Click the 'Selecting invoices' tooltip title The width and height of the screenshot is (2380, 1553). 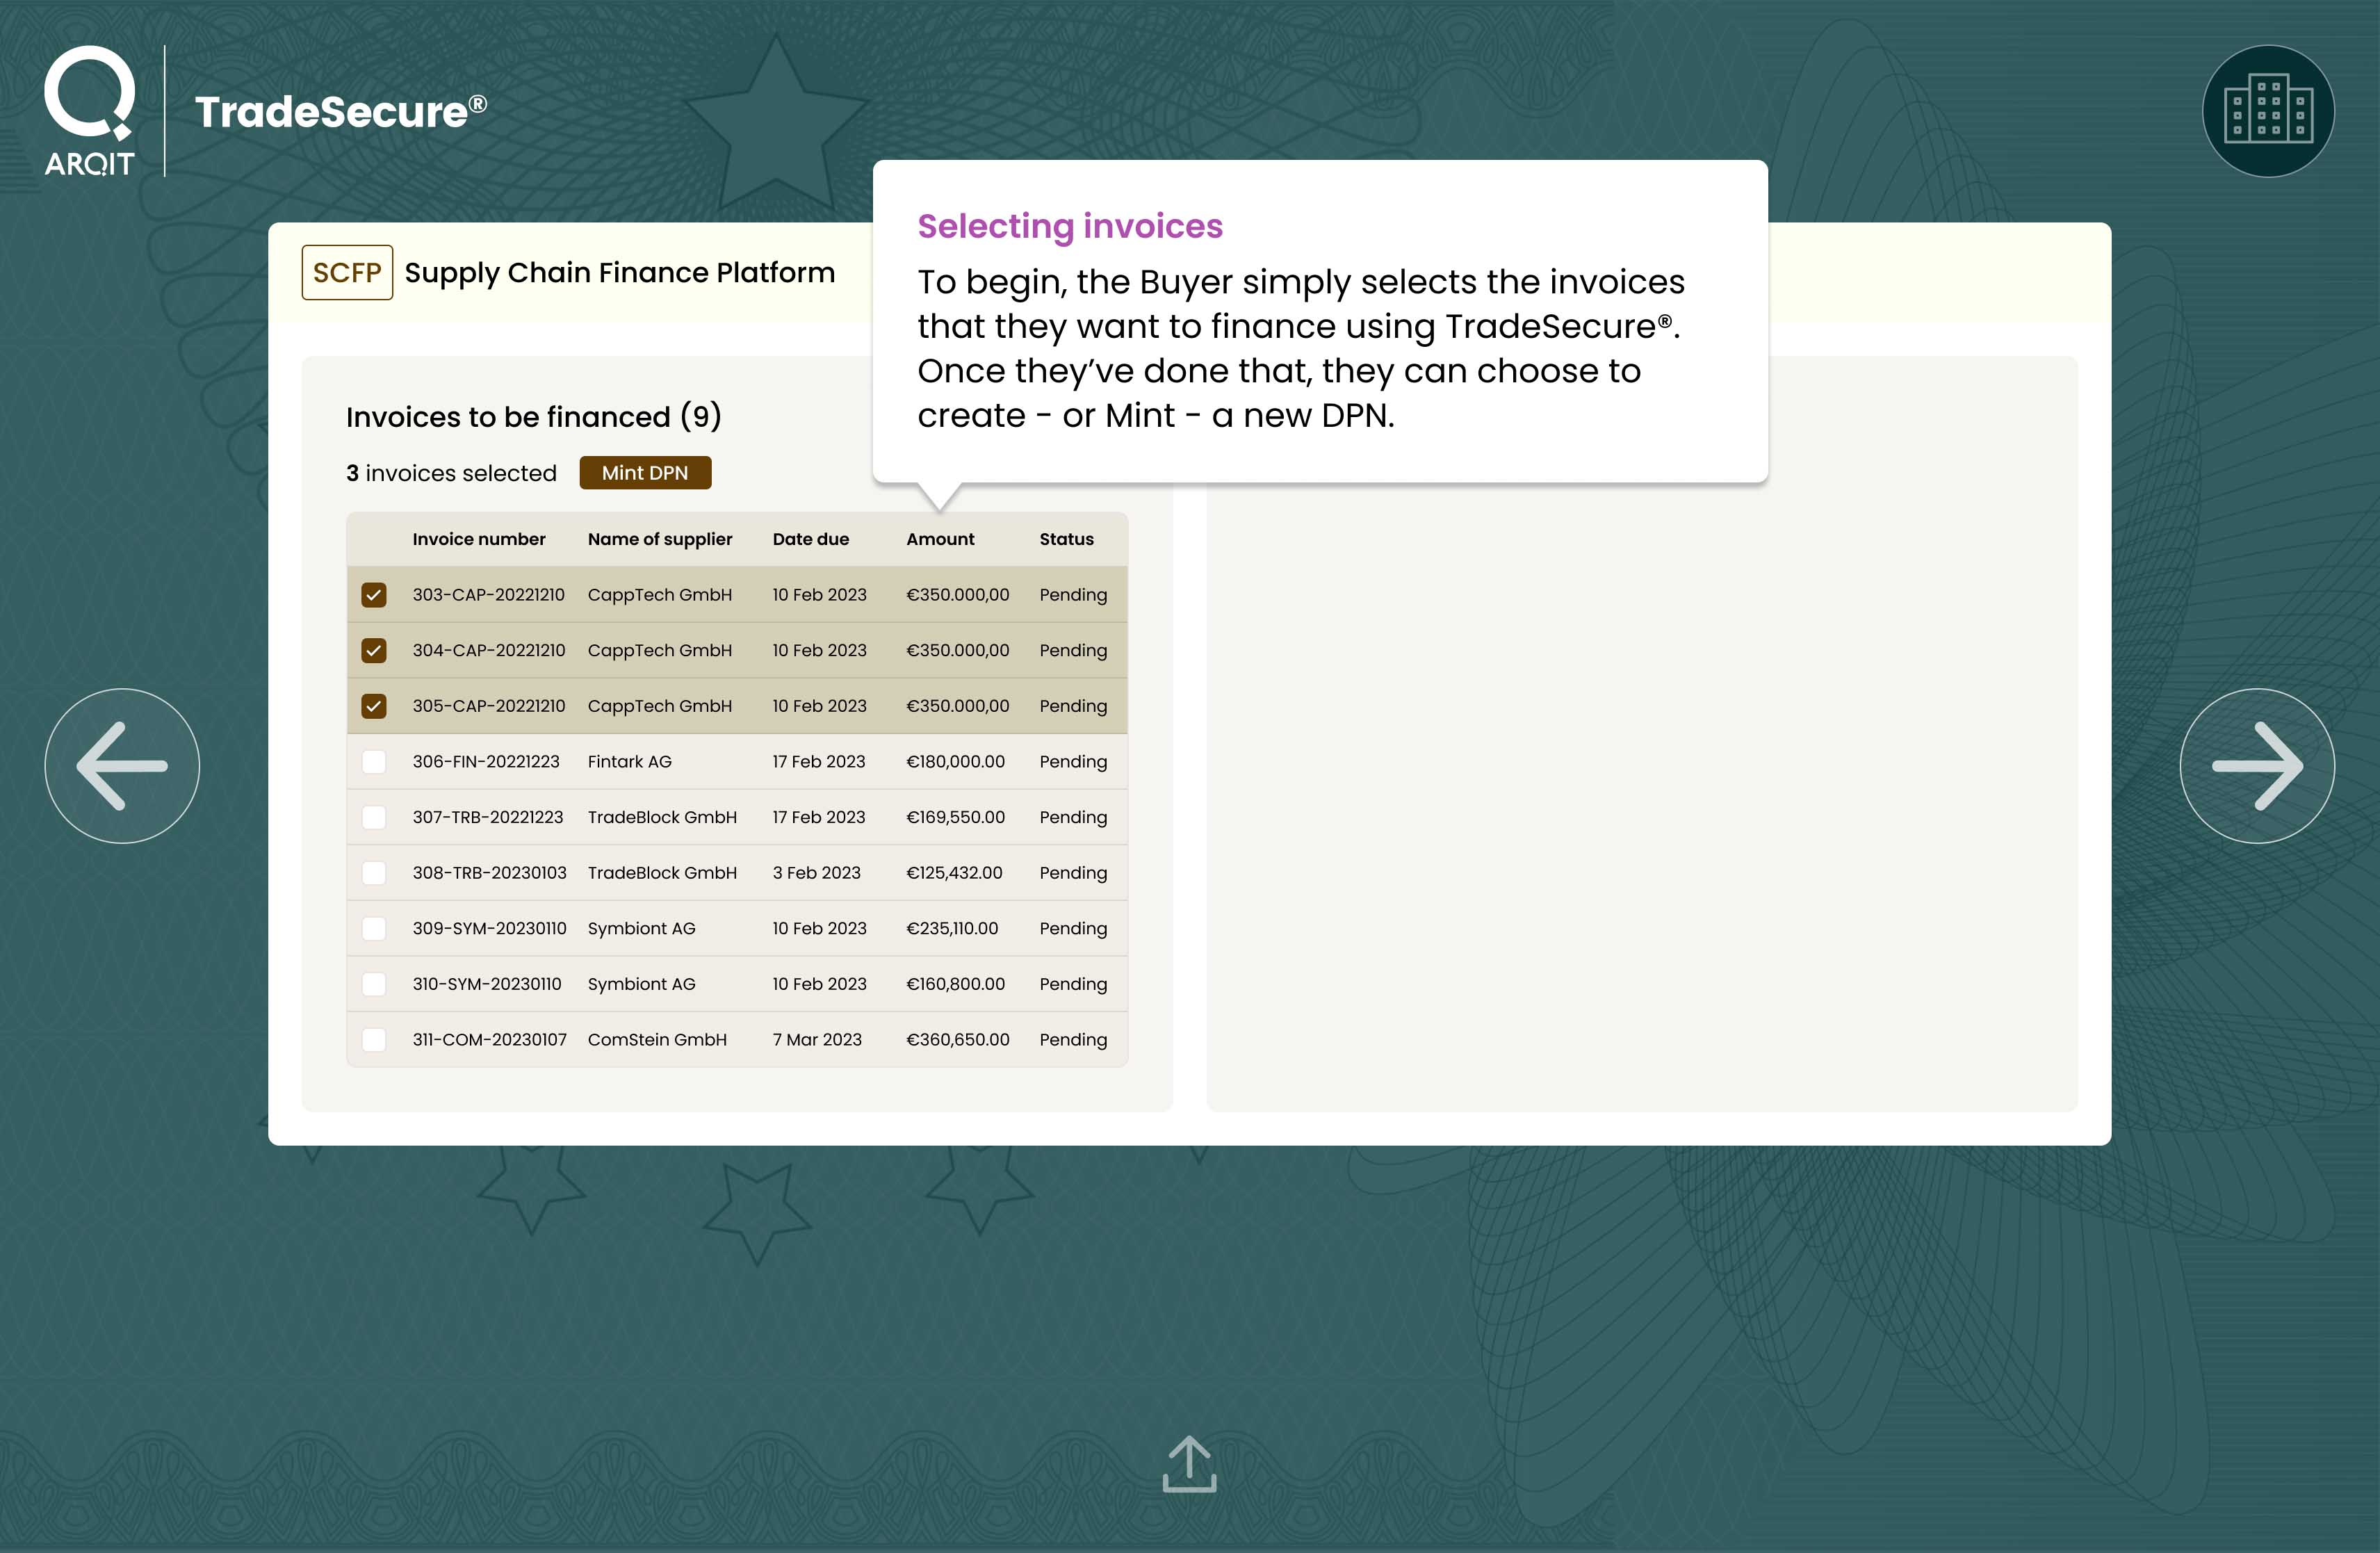[x=1070, y=226]
